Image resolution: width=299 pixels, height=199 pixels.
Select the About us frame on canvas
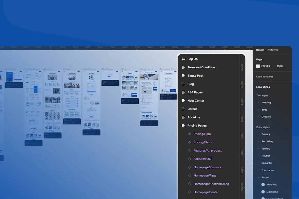coord(52,105)
